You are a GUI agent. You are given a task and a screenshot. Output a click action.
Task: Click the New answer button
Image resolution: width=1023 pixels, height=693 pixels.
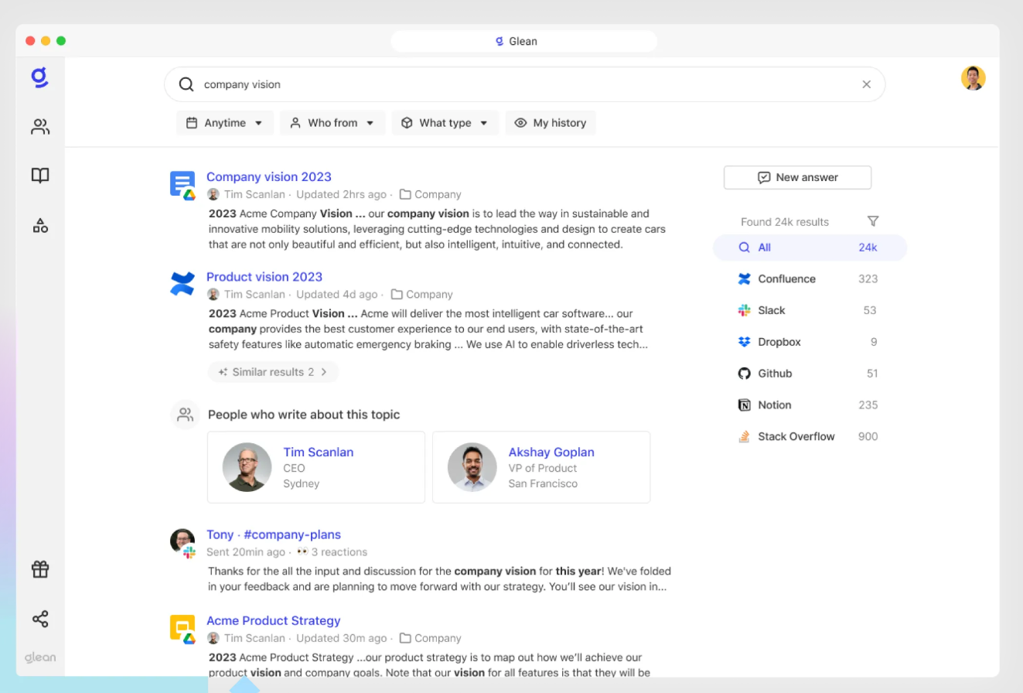pyautogui.click(x=797, y=177)
